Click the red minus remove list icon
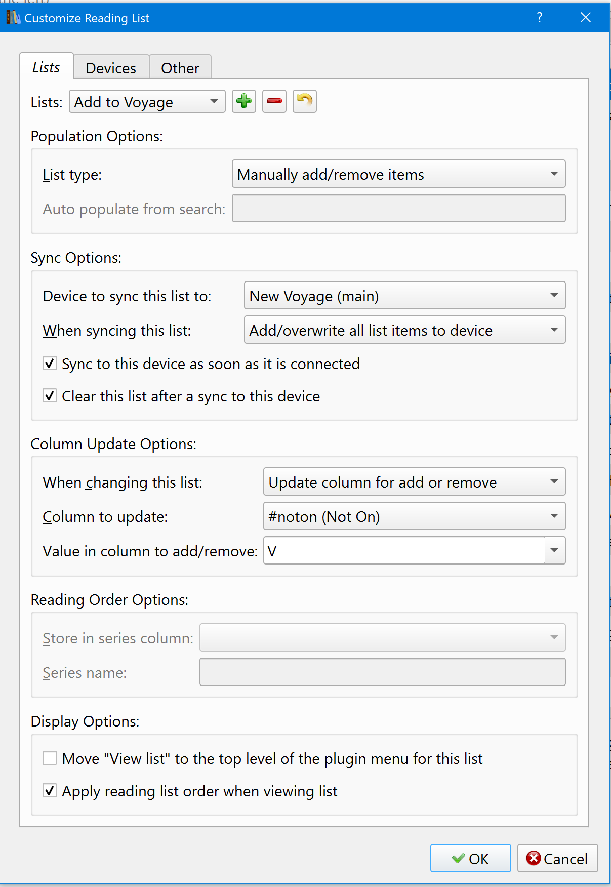The width and height of the screenshot is (611, 887). [274, 101]
